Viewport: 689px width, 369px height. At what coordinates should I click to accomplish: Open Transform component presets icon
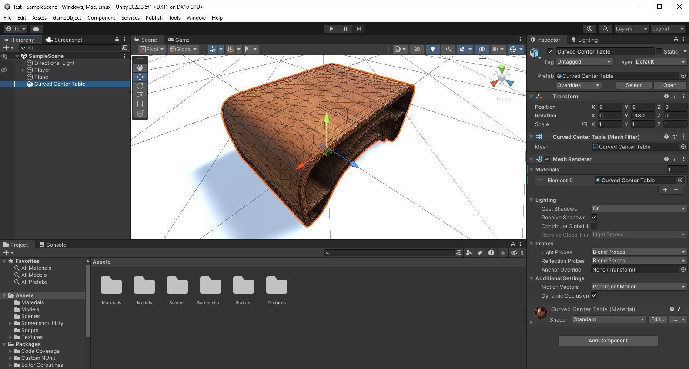tap(675, 96)
